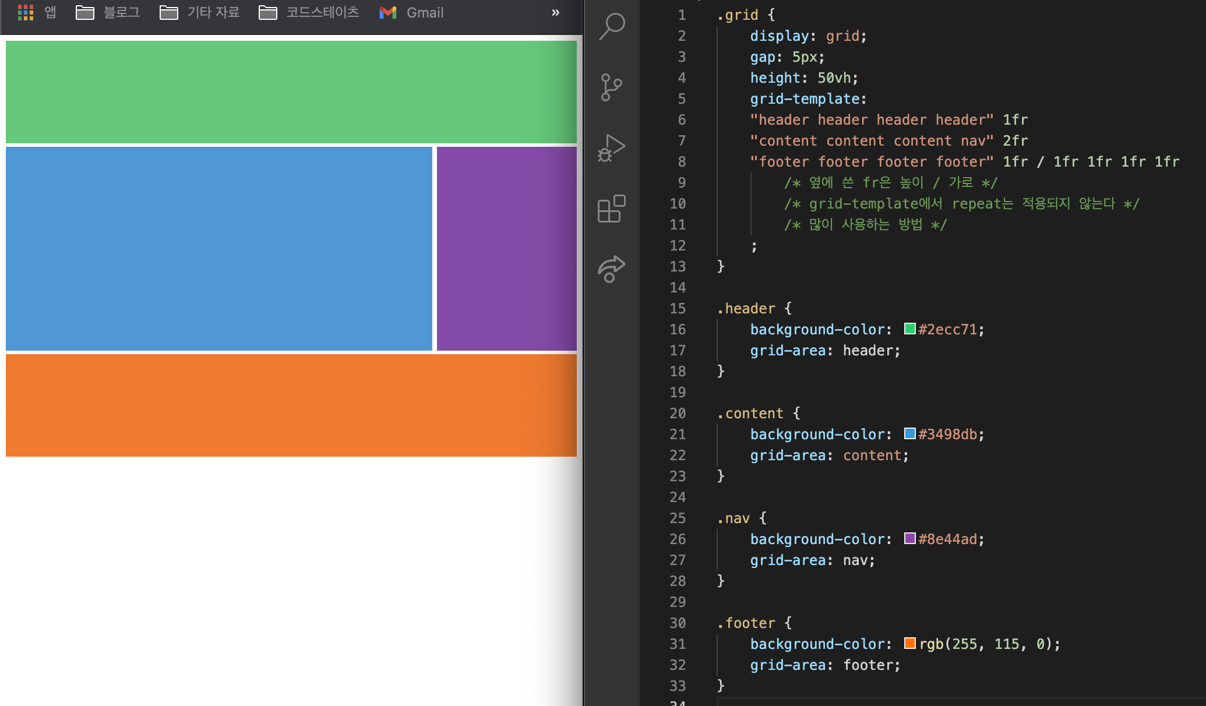Expand hidden bookmarks with the chevron
The image size is (1206, 706).
tap(555, 12)
